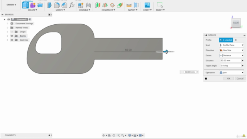Cancel the Extrude dialog
The image size is (247, 139).
pos(240,78)
